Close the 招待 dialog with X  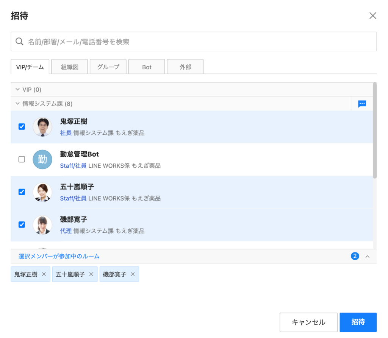(x=373, y=16)
